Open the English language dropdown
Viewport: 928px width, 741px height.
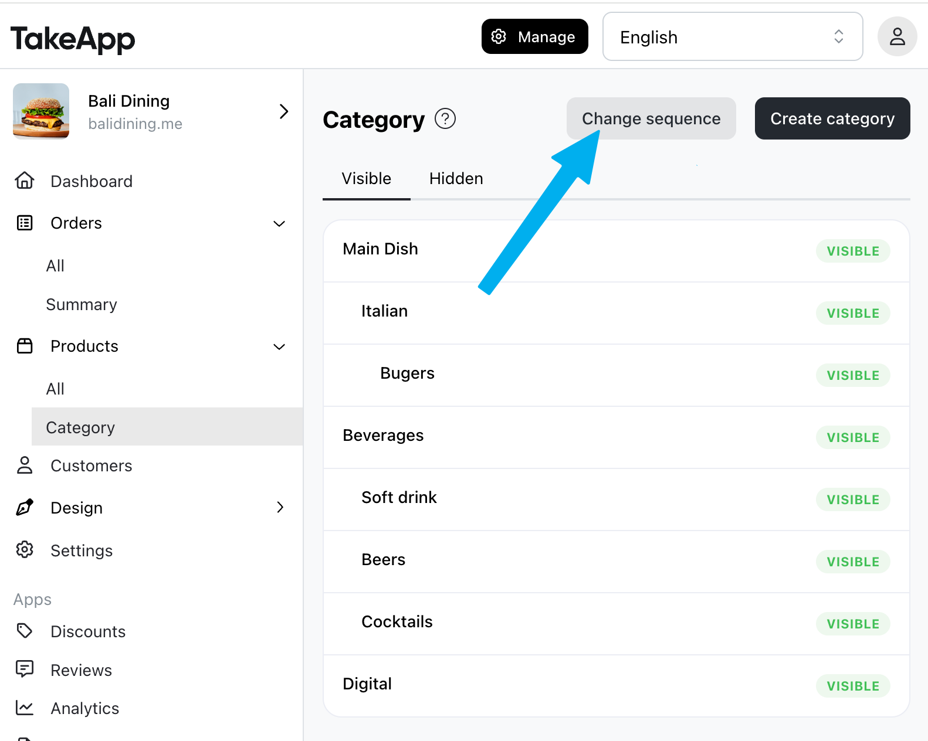[733, 36]
